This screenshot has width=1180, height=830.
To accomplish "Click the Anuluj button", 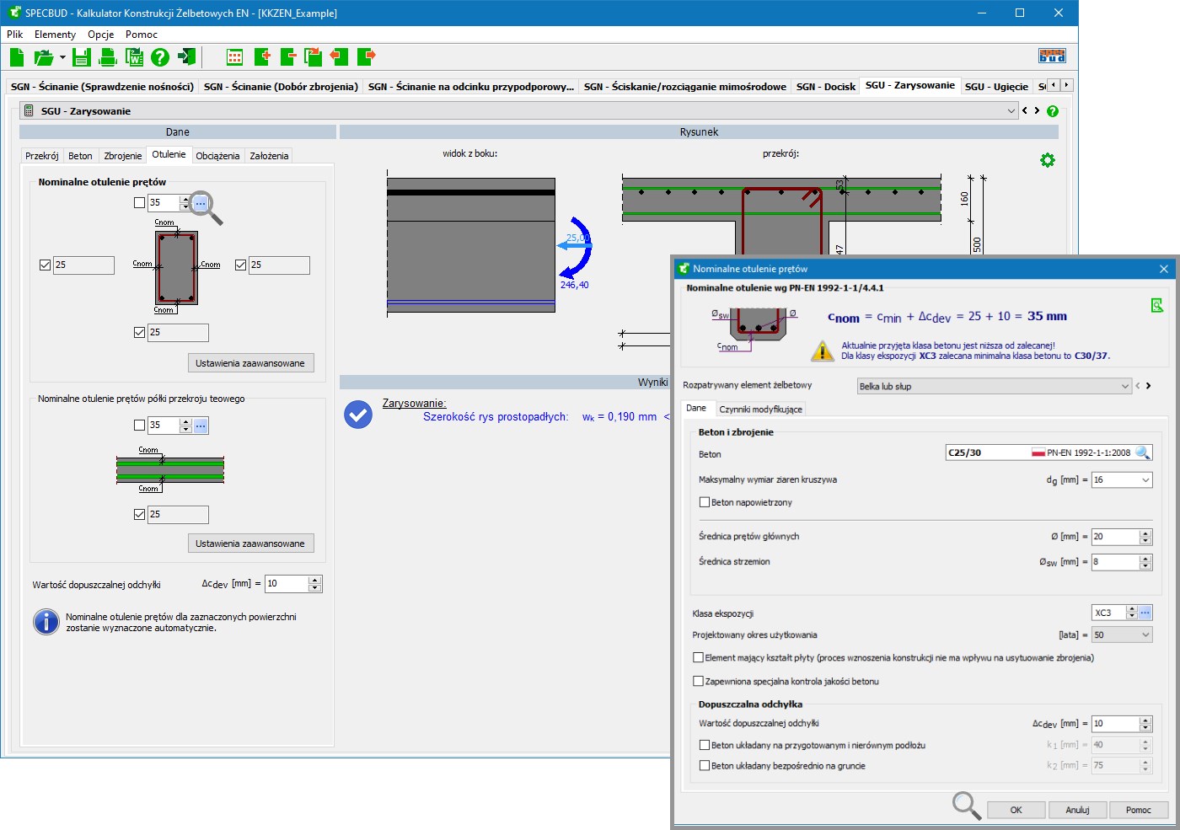I will (1076, 810).
